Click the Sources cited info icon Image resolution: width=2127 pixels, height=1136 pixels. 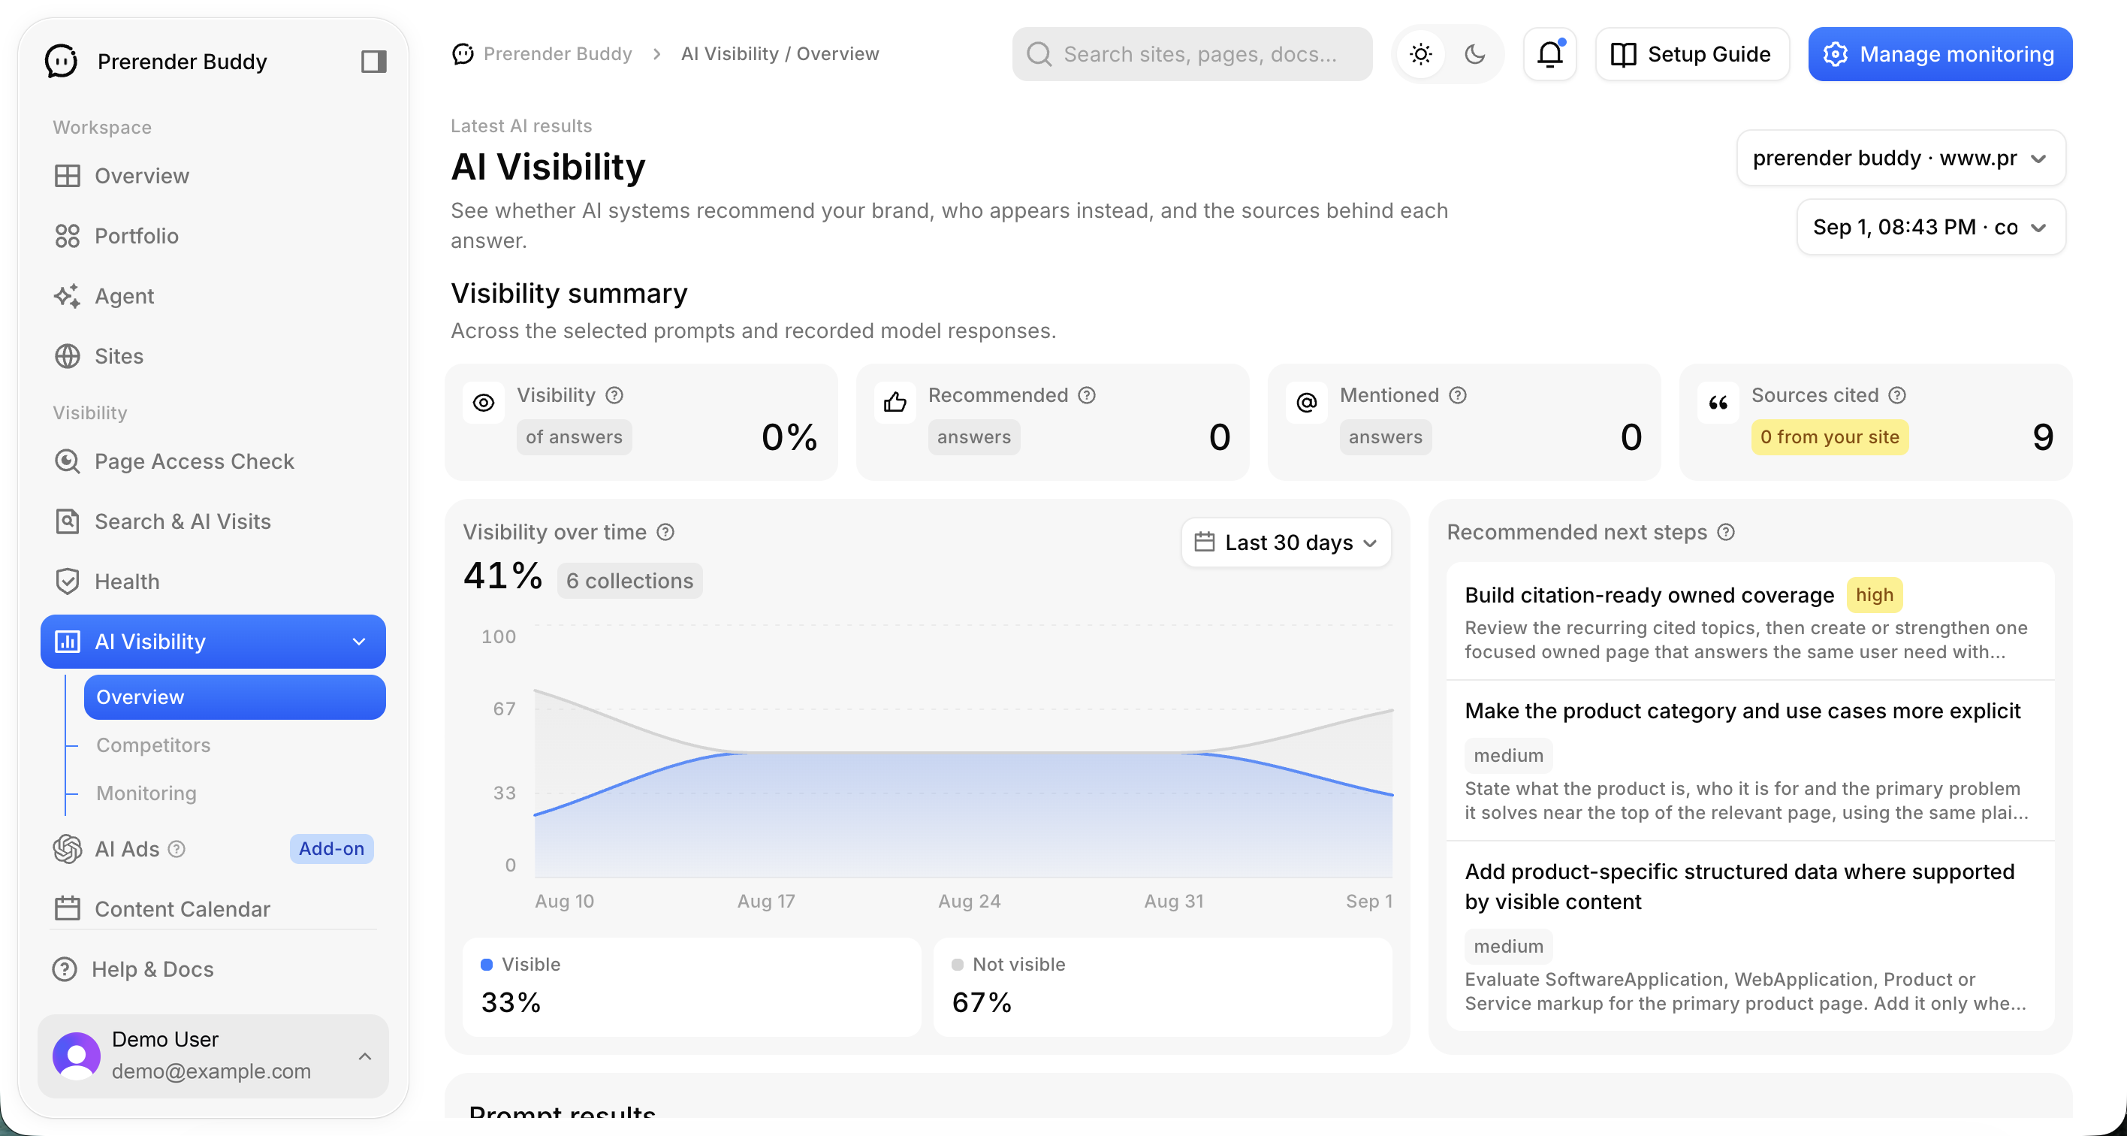click(1897, 396)
